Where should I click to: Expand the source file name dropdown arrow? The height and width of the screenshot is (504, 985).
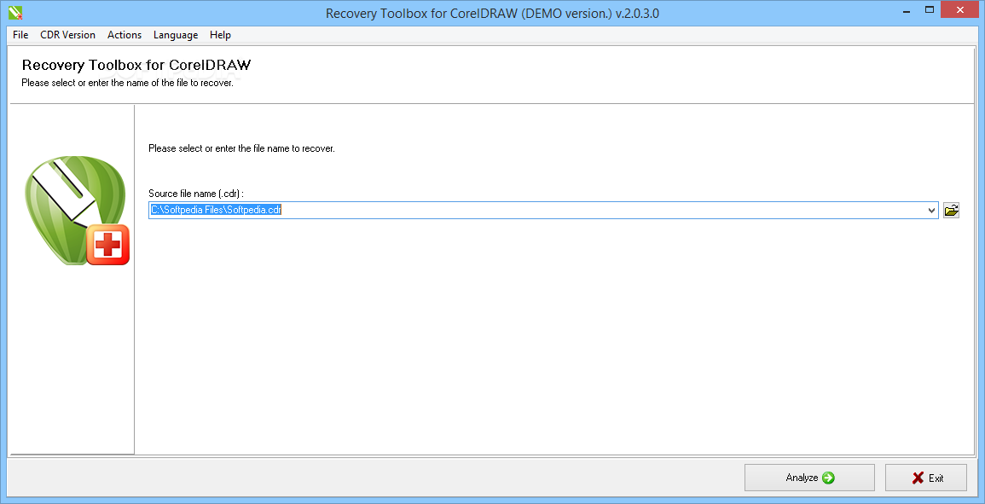pyautogui.click(x=931, y=211)
